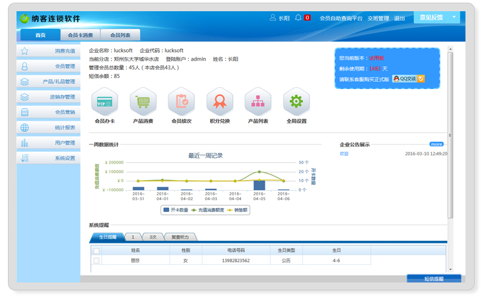The height and width of the screenshot is (297, 482).
Task: Open the 产品列表 hierarchy icon
Action: point(258,102)
